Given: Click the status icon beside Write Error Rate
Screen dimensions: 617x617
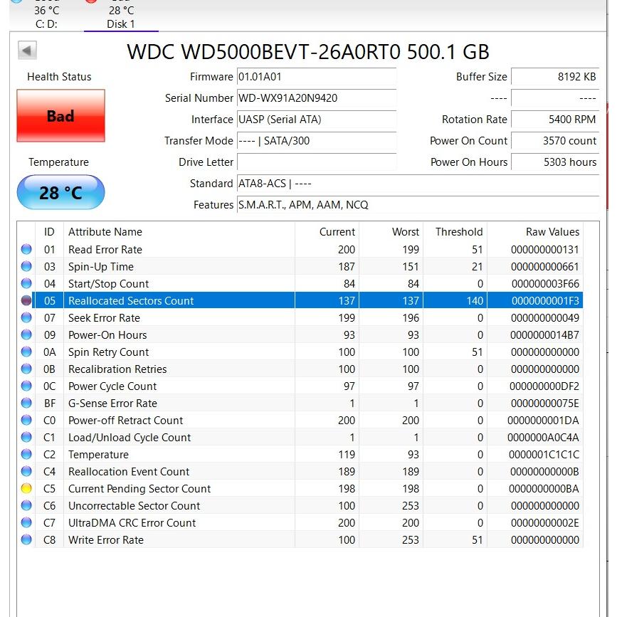Looking at the screenshot, I should 26,540.
